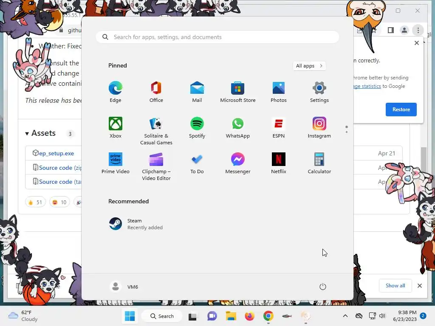This screenshot has height=326, width=435.
Task: Click the power button in Start menu
Action: (323, 287)
